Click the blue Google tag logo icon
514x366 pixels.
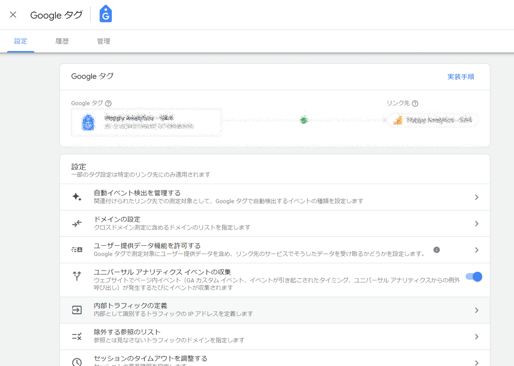coord(105,14)
